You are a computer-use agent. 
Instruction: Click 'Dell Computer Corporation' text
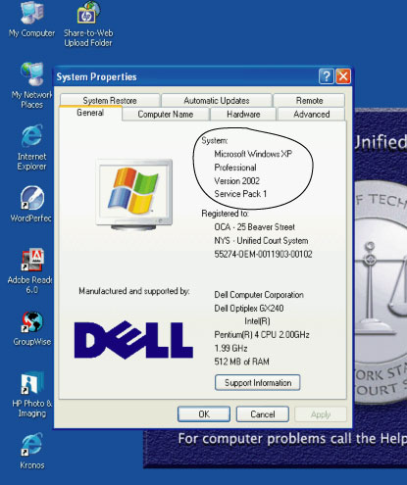pyautogui.click(x=259, y=295)
